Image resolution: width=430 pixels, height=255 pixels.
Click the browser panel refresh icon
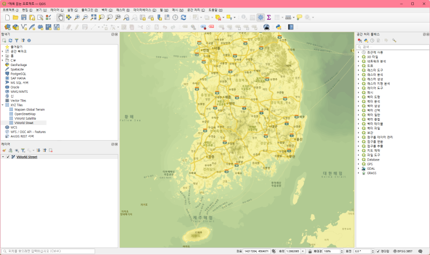click(10, 41)
